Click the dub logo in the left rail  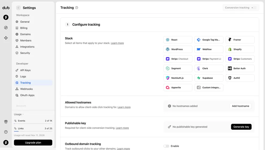[6, 8]
